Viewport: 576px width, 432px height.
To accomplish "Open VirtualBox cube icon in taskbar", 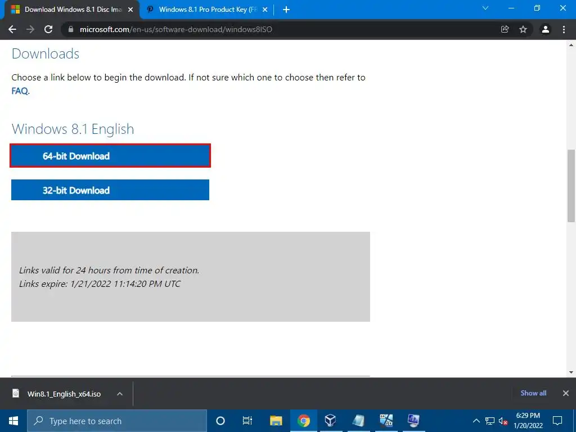I will (x=330, y=421).
